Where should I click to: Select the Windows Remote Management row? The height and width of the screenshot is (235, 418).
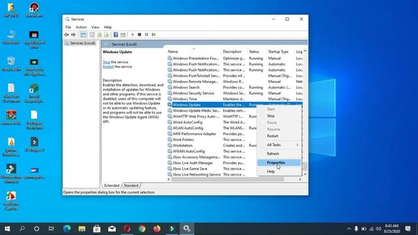tap(234, 82)
